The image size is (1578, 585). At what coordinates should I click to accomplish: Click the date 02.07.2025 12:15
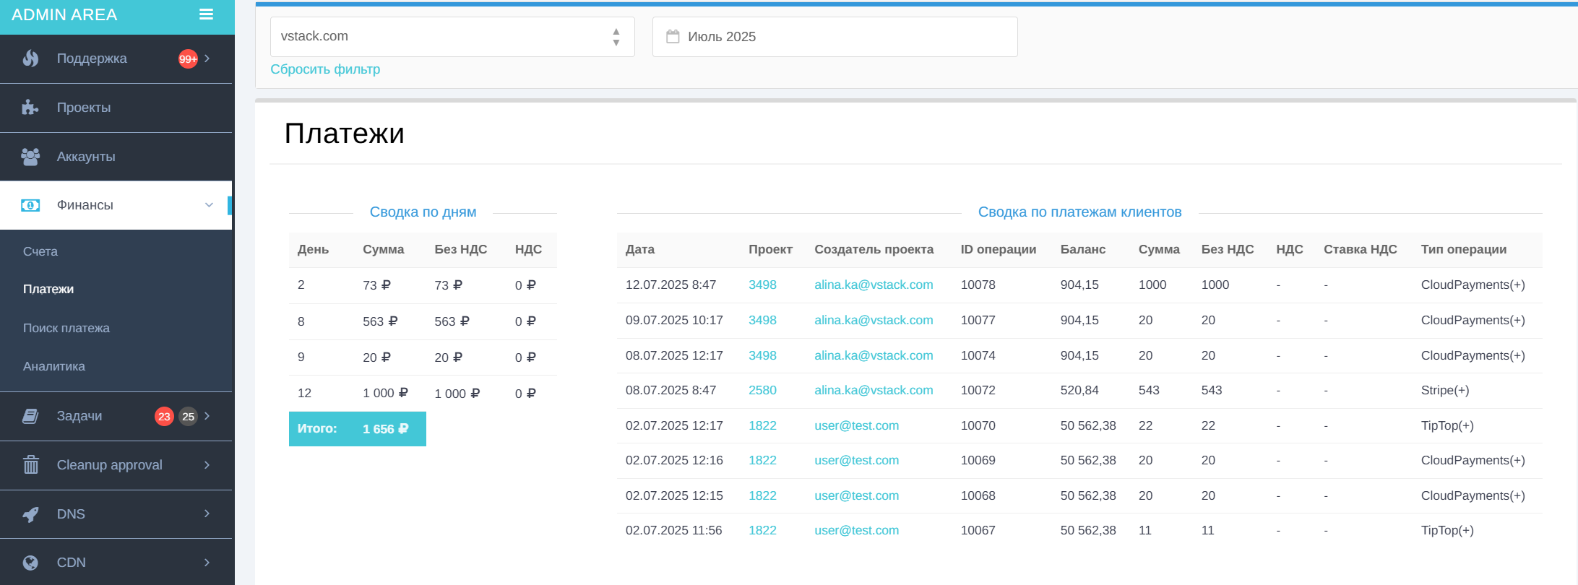674,495
